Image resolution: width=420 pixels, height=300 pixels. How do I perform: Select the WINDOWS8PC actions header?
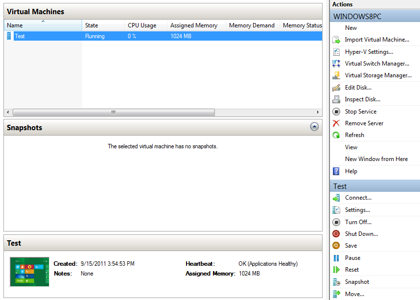(375, 16)
